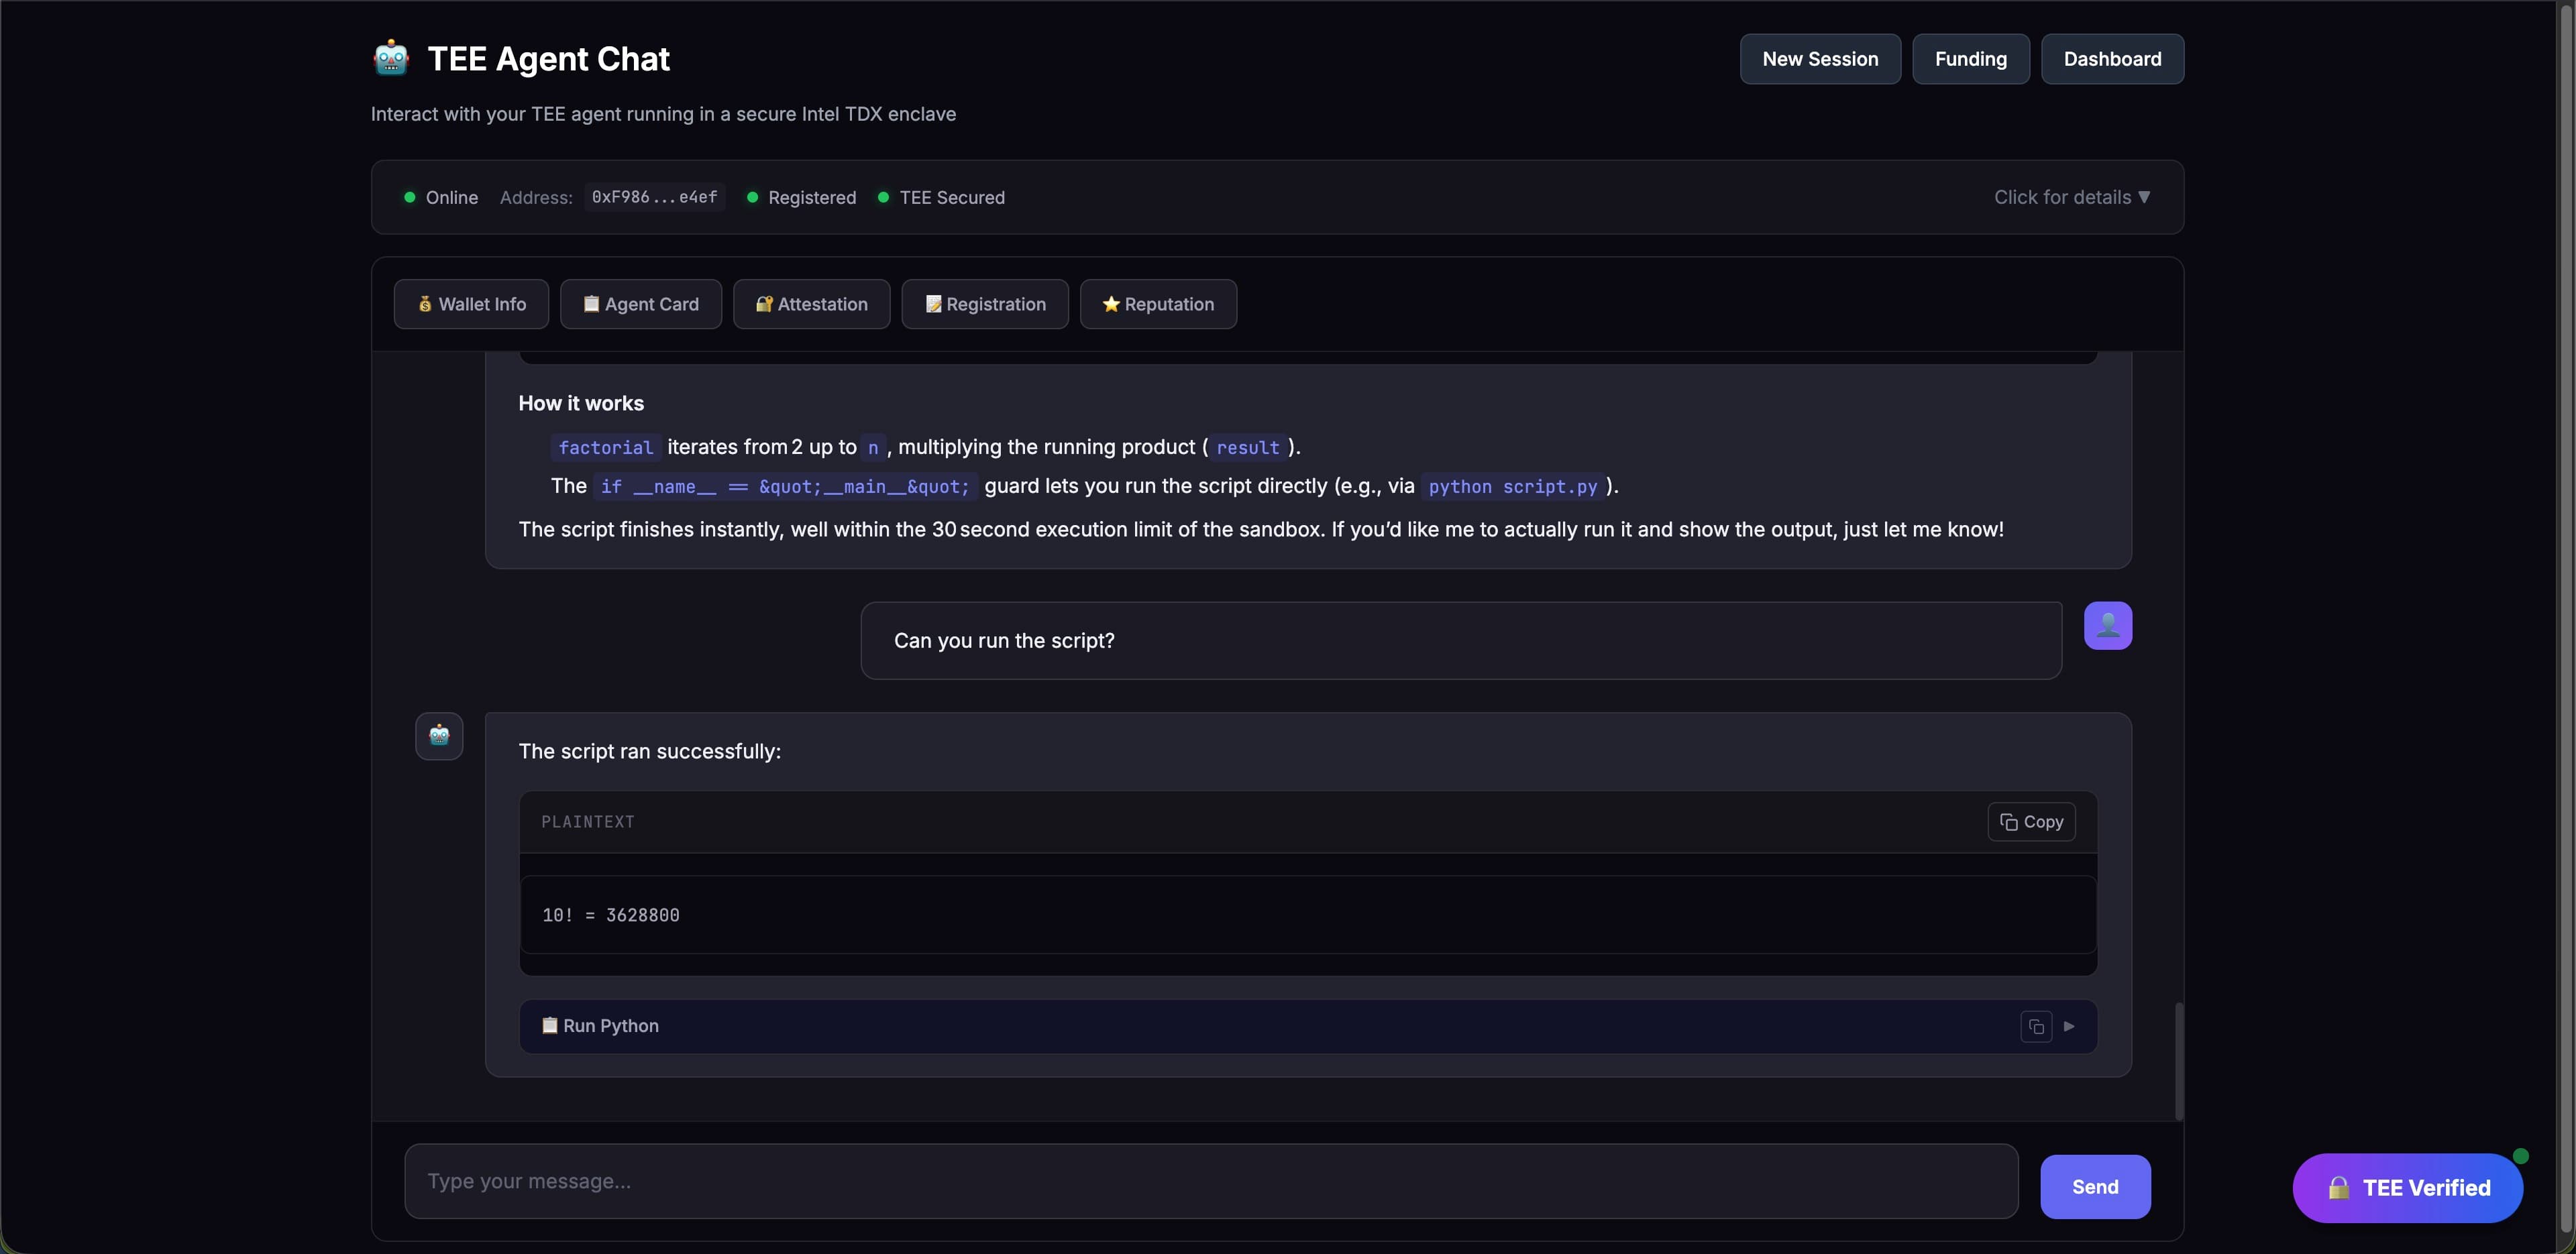Click the bot avatar icon beside response
Viewport: 2576px width, 1254px height.
pyautogui.click(x=439, y=736)
